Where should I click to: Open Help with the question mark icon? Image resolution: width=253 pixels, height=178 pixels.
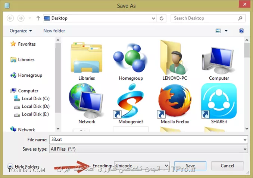click(x=241, y=31)
